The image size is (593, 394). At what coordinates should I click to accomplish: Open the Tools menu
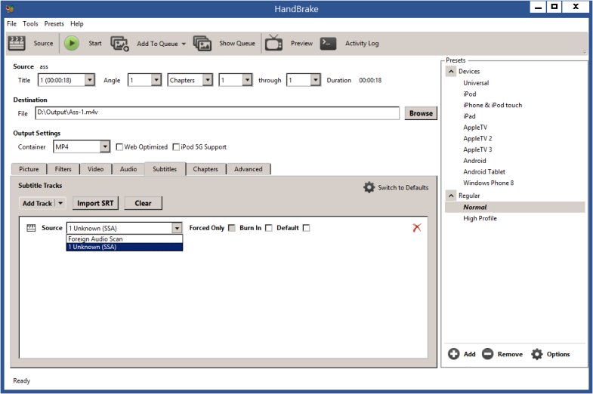click(30, 23)
